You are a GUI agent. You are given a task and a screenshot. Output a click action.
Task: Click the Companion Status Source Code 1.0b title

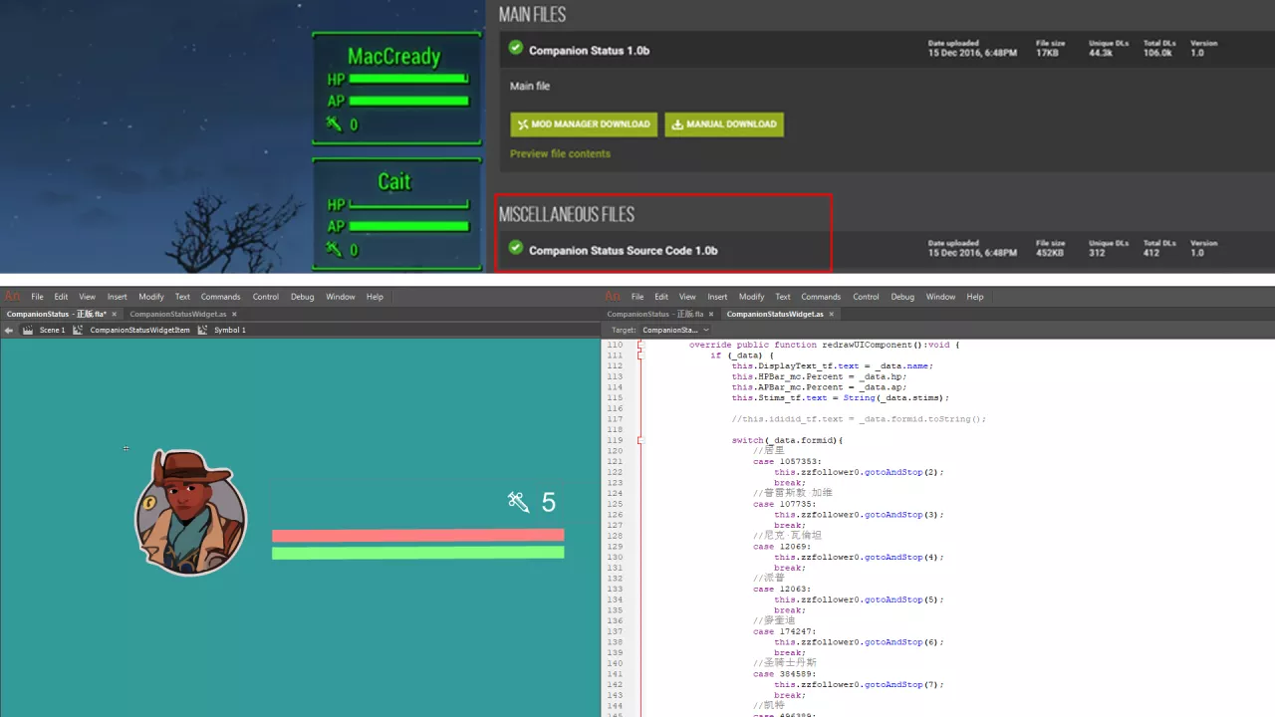(x=623, y=250)
